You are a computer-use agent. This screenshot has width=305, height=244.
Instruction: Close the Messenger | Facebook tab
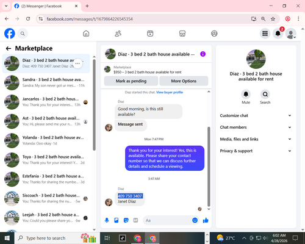[x=76, y=6]
